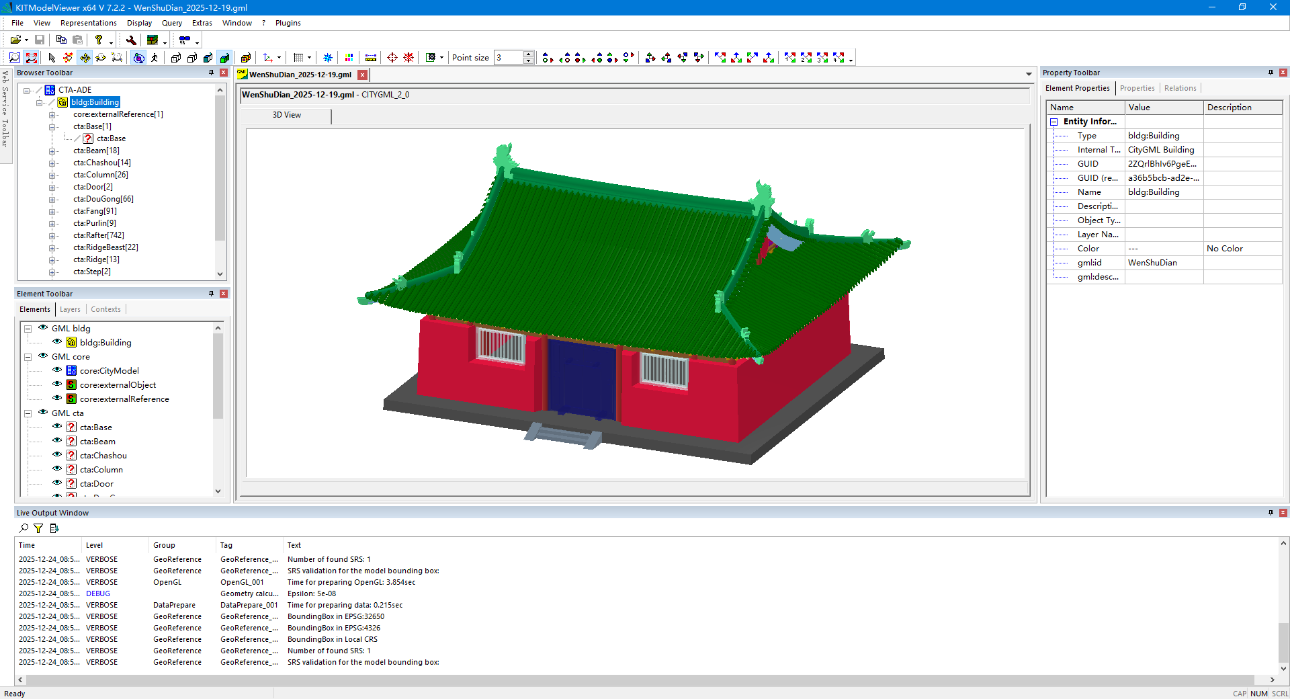
Task: Select the arrow pointer selection tool
Action: point(52,58)
